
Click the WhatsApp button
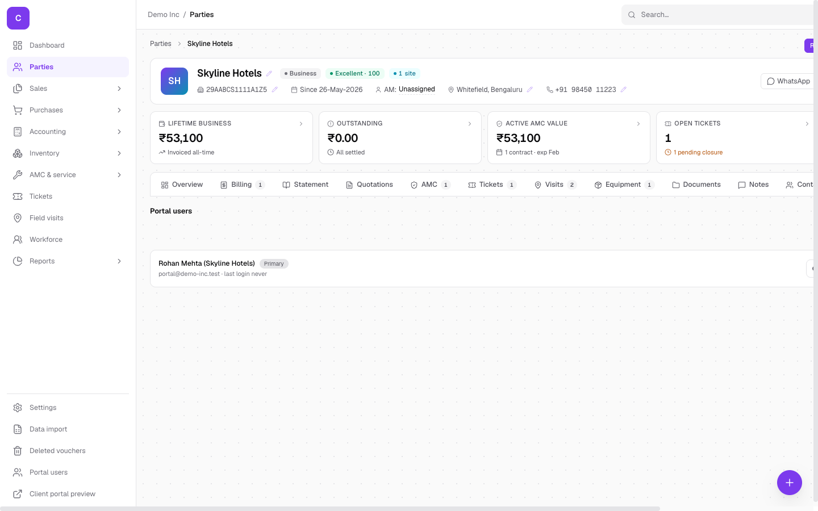(x=788, y=81)
